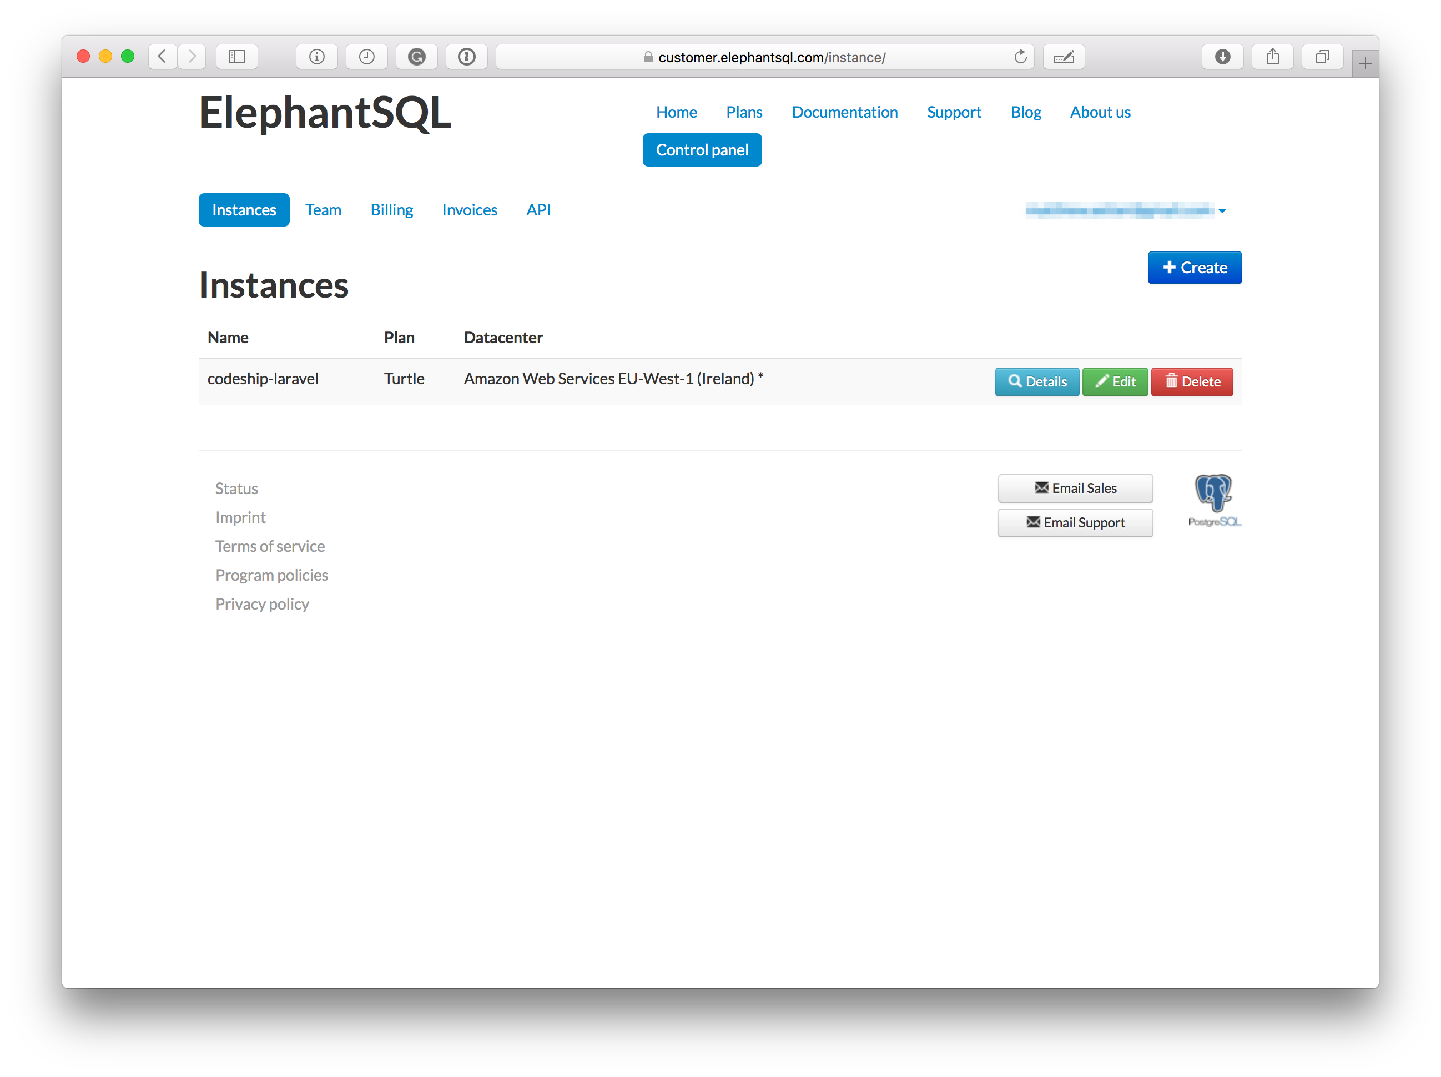Click the Turtle plan cell
The image size is (1441, 1077).
pos(404,379)
